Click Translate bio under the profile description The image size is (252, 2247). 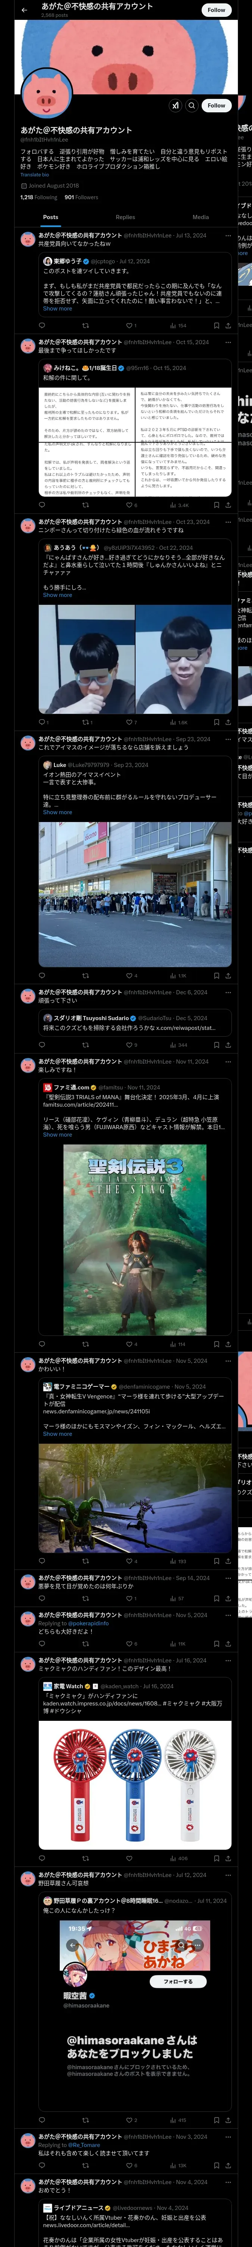click(35, 175)
